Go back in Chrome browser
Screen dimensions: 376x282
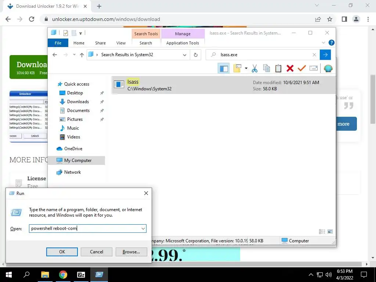click(x=8, y=19)
